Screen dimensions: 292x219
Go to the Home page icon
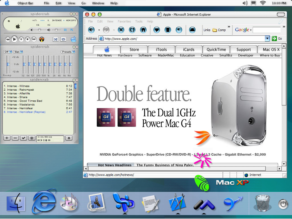[x=143, y=30]
